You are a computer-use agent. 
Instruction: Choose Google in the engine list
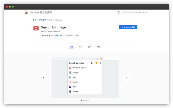pyautogui.click(x=85, y=73)
